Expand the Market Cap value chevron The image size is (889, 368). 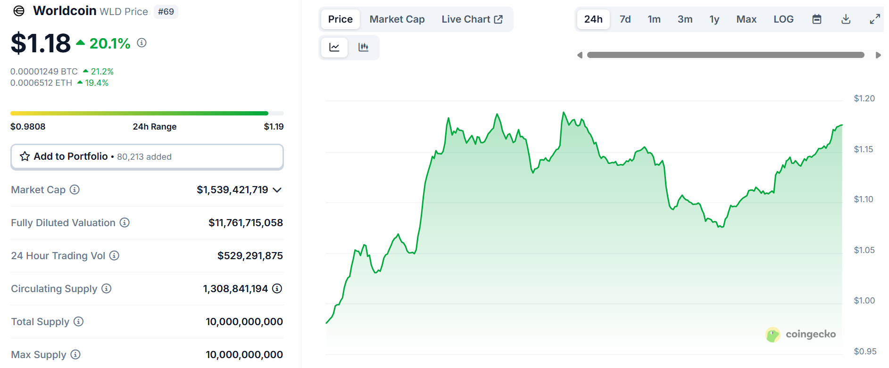point(277,190)
